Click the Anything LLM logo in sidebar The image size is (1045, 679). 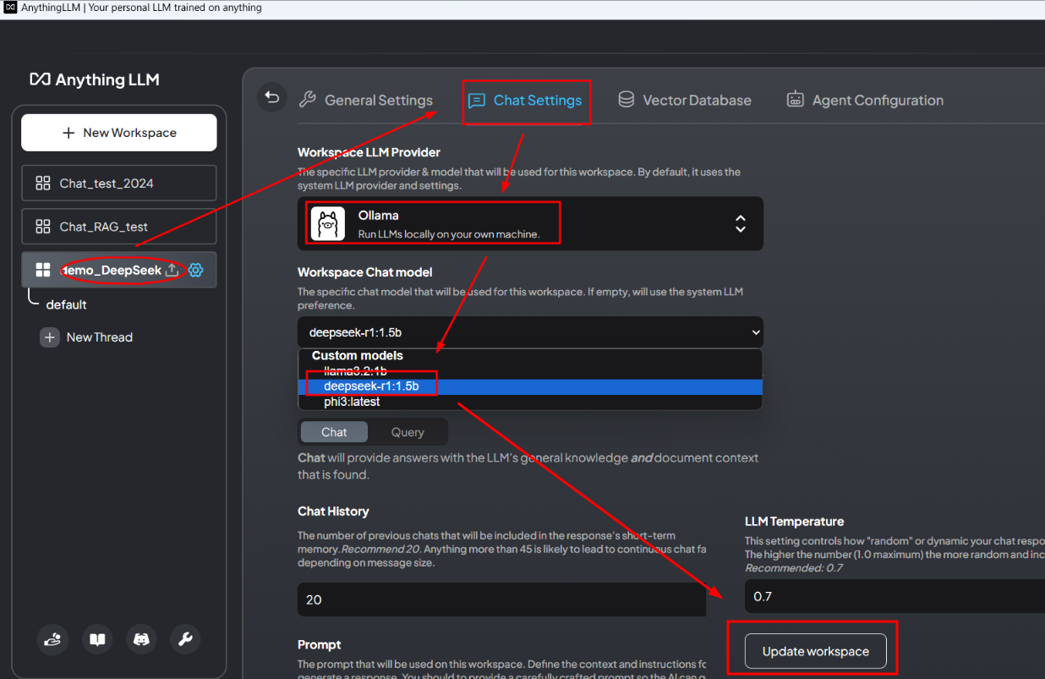[95, 79]
